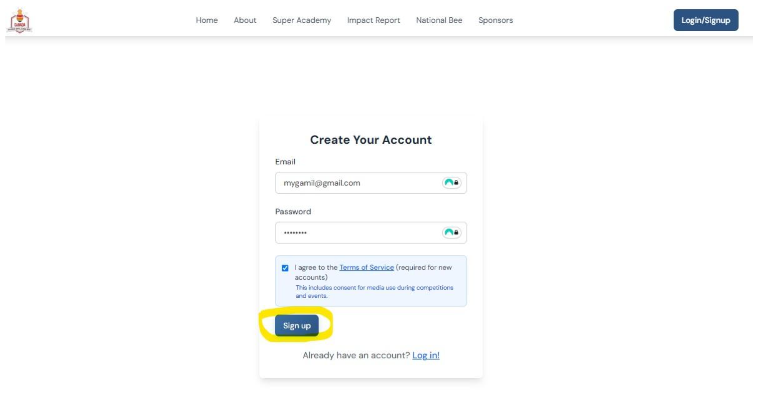Select Home in the navigation bar

tap(207, 20)
